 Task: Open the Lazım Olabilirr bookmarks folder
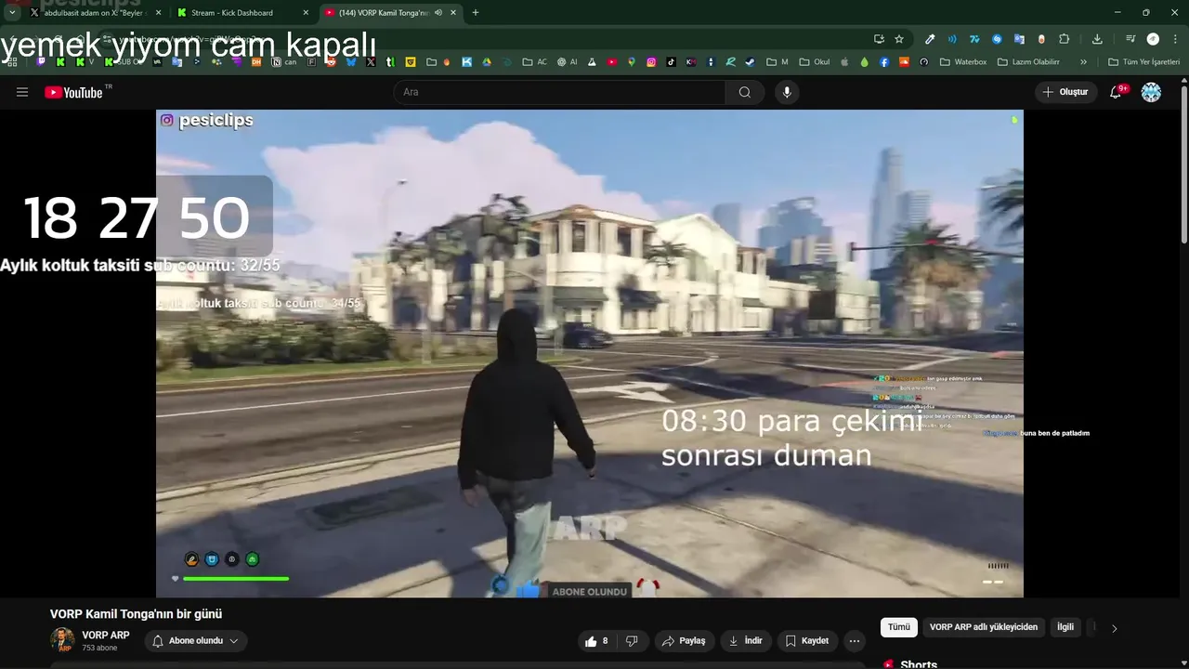coord(1028,62)
